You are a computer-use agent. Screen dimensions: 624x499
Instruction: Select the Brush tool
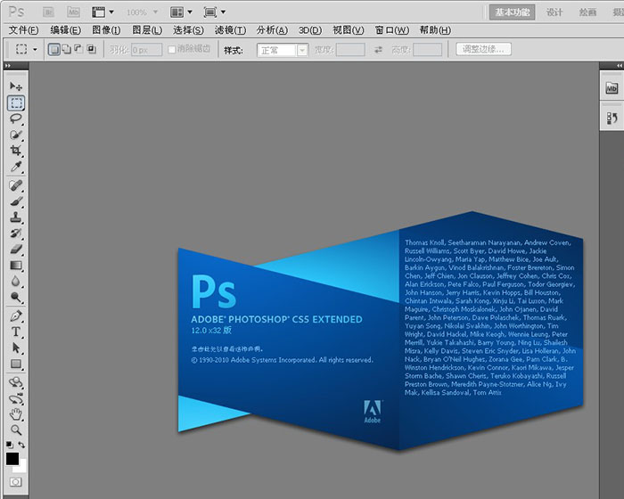pyautogui.click(x=16, y=201)
